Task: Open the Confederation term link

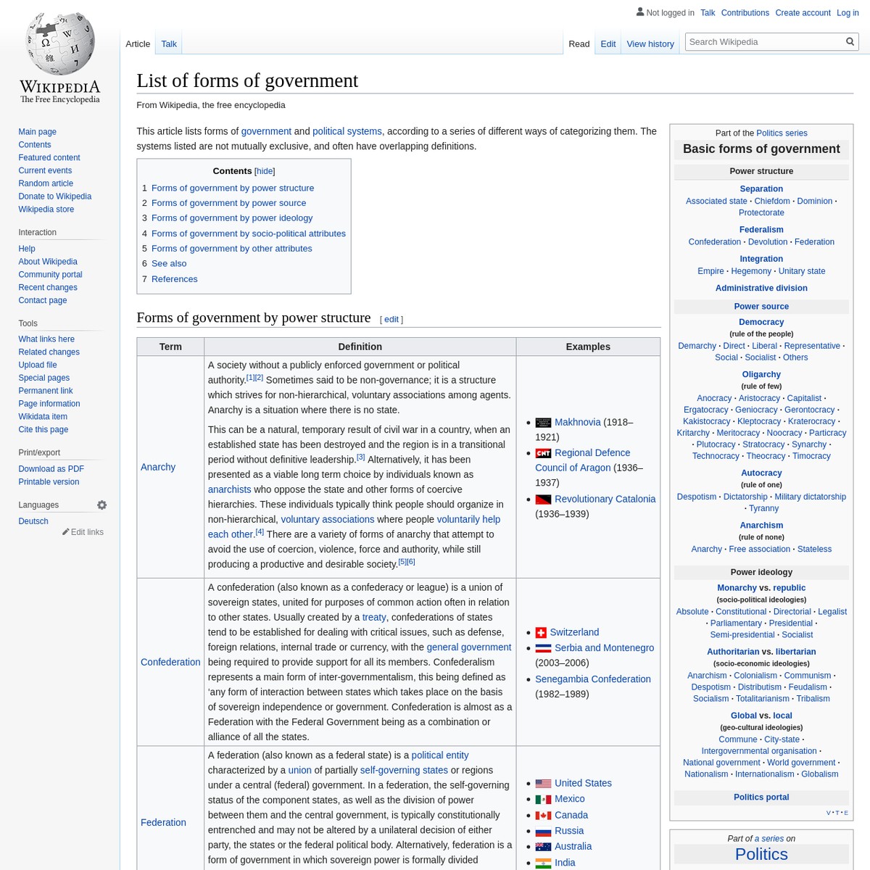Action: tap(170, 662)
